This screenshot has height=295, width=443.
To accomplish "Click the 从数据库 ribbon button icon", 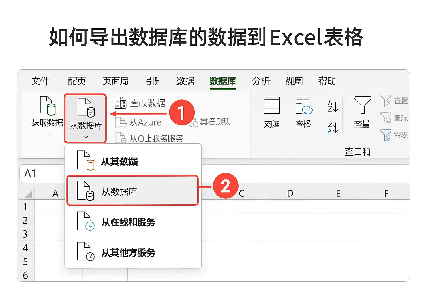I will pos(86,107).
